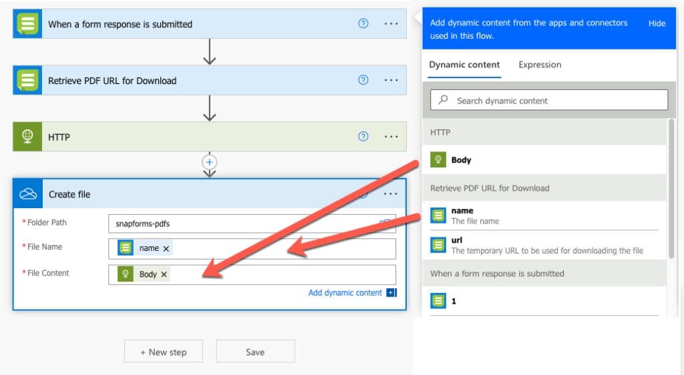Open menu for Retrieve PDF URL step
The width and height of the screenshot is (684, 375).
click(391, 80)
